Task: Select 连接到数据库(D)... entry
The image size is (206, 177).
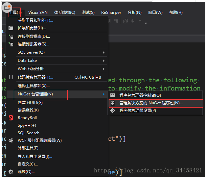Action: pos(34,37)
